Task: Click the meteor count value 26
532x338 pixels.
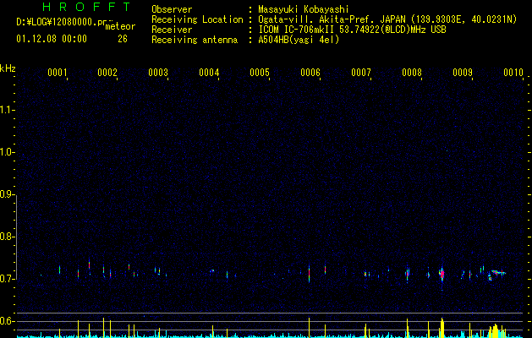Action: point(123,39)
